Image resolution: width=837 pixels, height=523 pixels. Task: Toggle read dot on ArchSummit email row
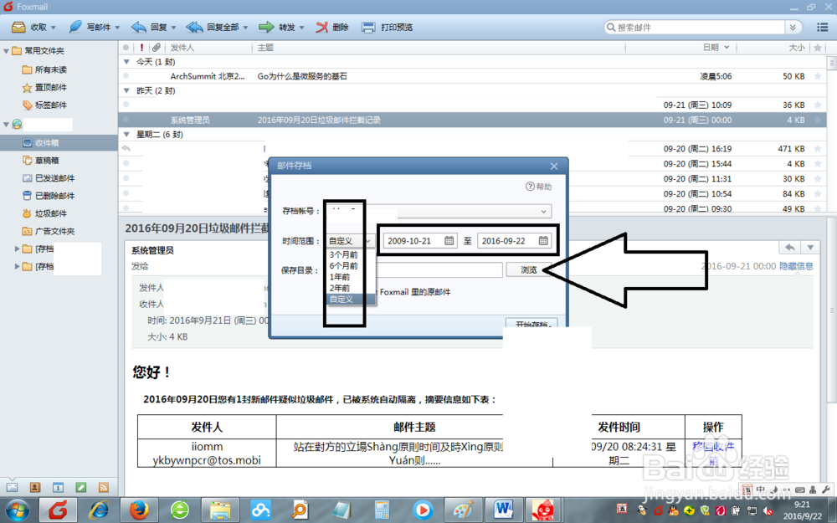(126, 76)
